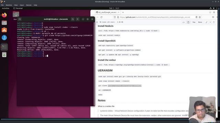
Task: Toggle reader view in the address bar
Action: pos(196,17)
